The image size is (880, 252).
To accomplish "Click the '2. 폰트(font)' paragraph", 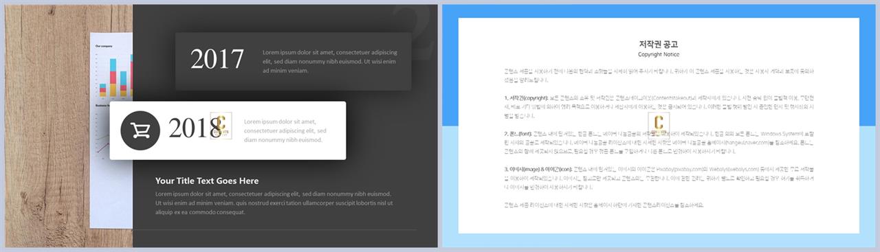I will pyautogui.click(x=659, y=142).
